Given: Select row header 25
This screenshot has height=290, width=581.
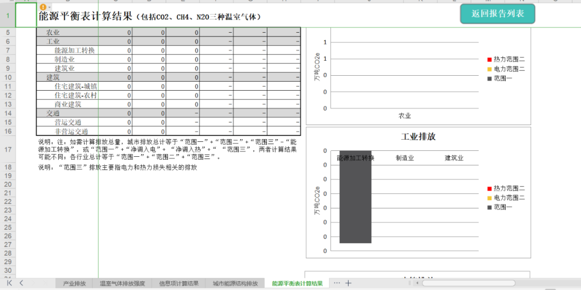Looking at the screenshot, I should [8, 227].
